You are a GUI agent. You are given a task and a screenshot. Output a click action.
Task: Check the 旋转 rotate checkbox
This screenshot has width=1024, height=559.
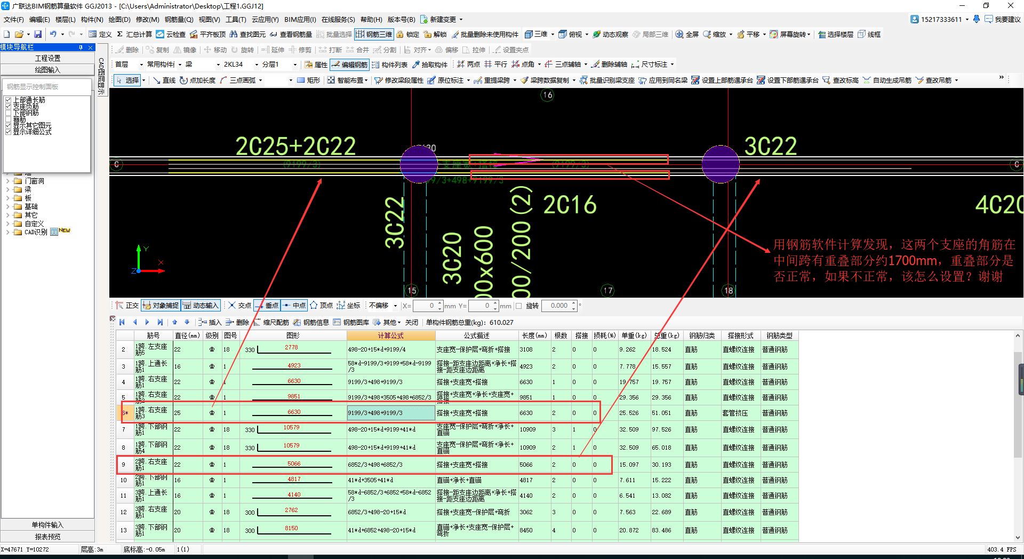click(x=518, y=306)
